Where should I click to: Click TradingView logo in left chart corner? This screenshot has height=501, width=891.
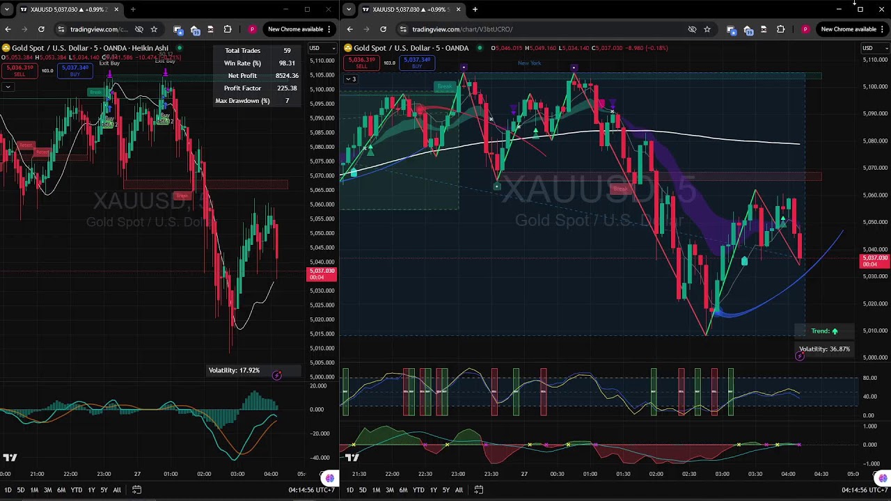click(9, 457)
